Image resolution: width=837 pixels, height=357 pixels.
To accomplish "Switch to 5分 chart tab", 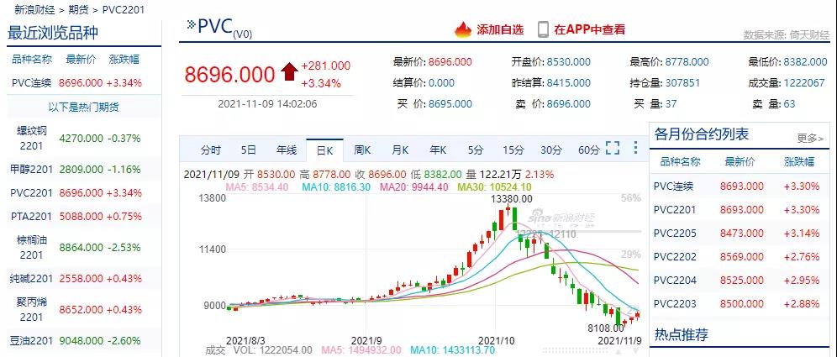I will (x=475, y=150).
